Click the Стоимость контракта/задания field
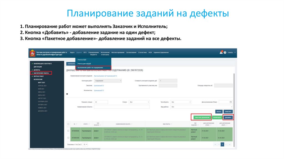The height and width of the screenshot is (159, 284). (x=168, y=81)
